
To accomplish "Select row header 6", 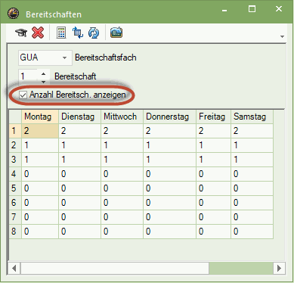I will [15, 203].
